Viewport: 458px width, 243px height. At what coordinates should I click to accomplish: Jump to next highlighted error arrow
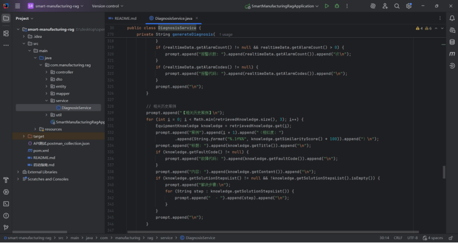(x=442, y=28)
